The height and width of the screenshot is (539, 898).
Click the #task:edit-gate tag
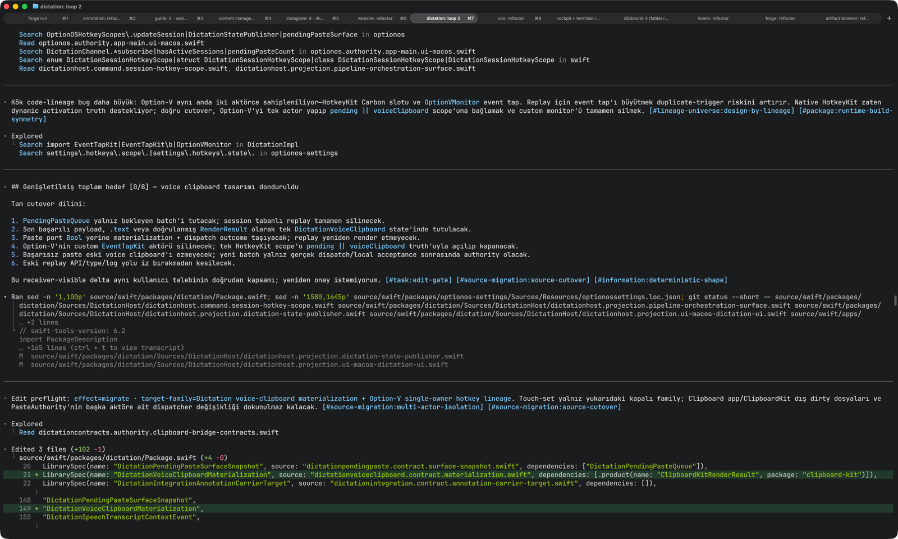419,280
